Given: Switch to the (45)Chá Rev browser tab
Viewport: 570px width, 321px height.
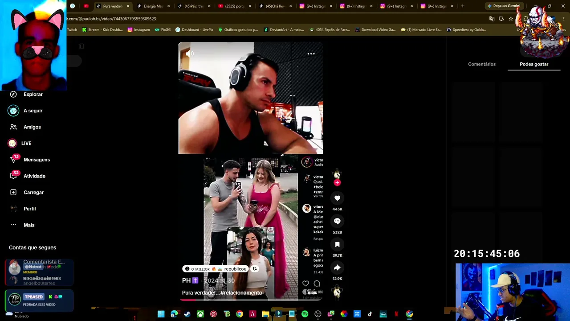Looking at the screenshot, I should [x=275, y=6].
